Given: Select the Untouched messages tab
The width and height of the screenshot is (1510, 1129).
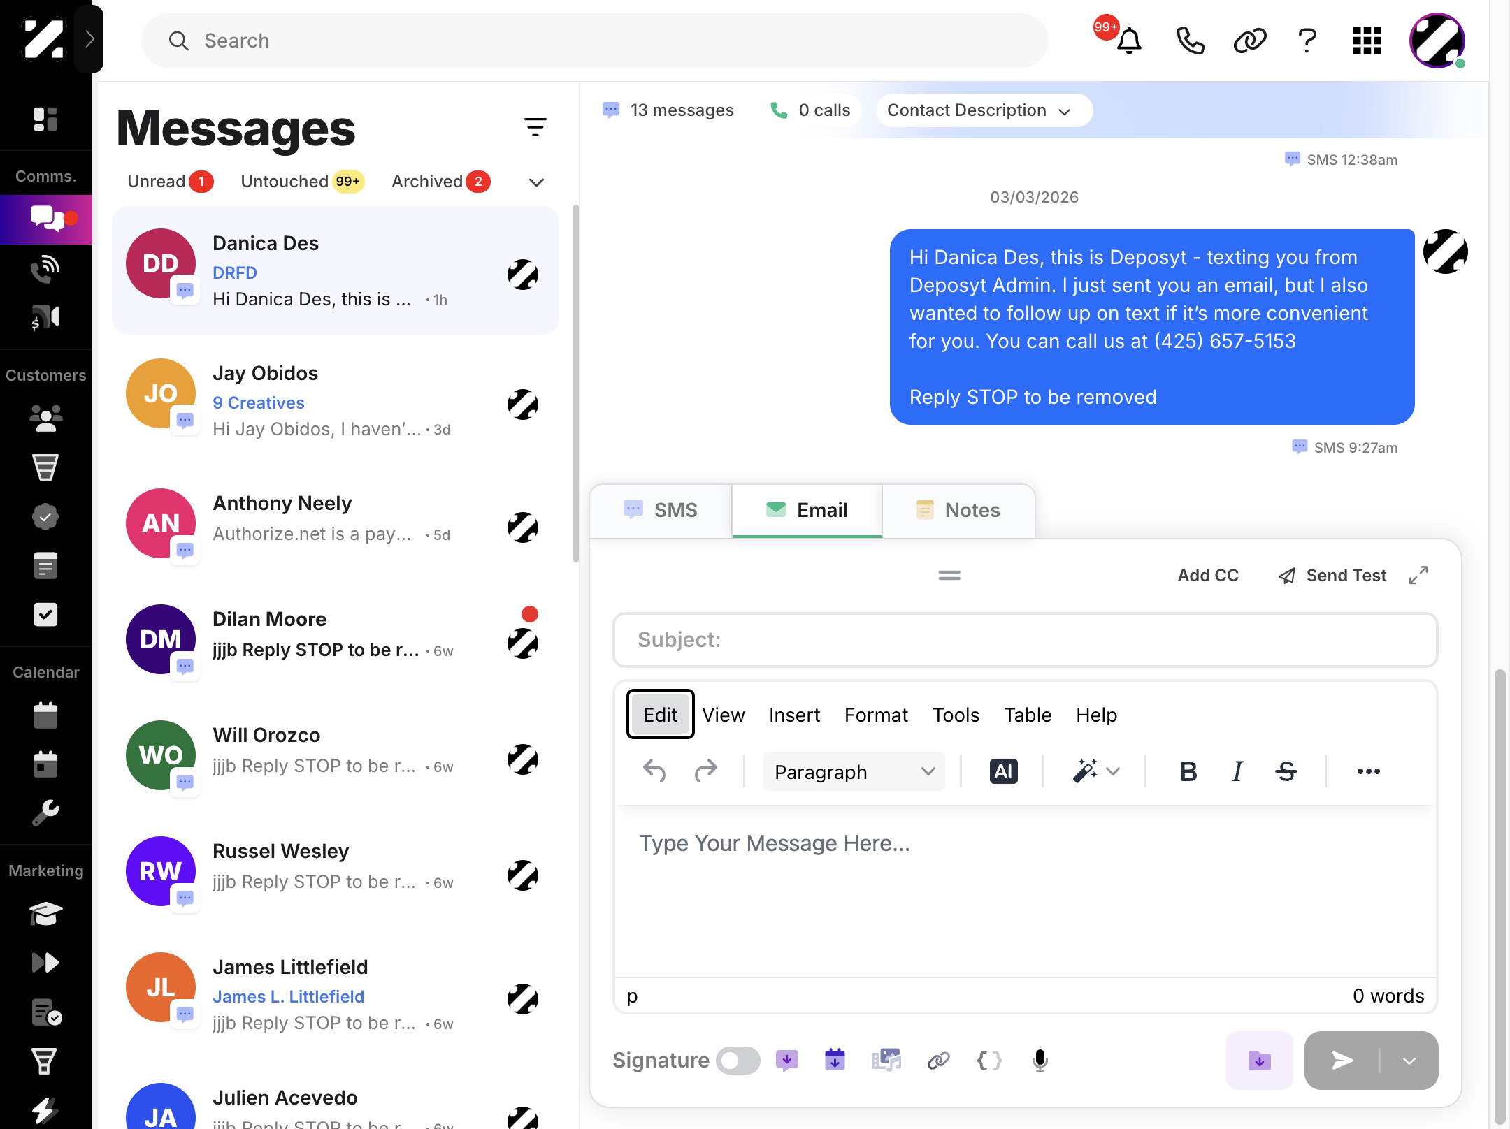Looking at the screenshot, I should 302,182.
